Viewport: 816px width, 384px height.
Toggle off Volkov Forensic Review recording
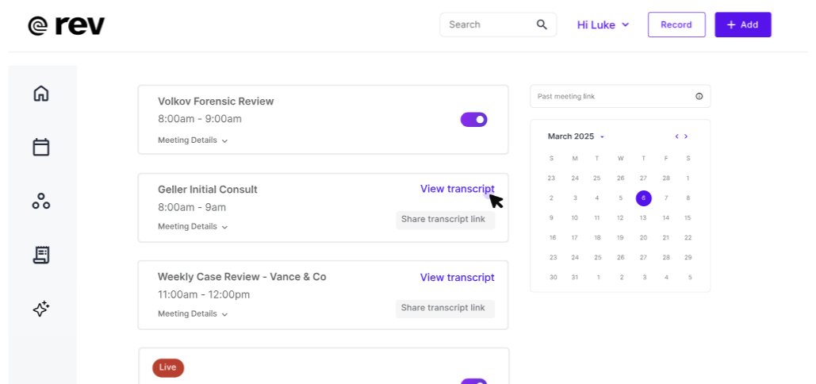click(473, 120)
